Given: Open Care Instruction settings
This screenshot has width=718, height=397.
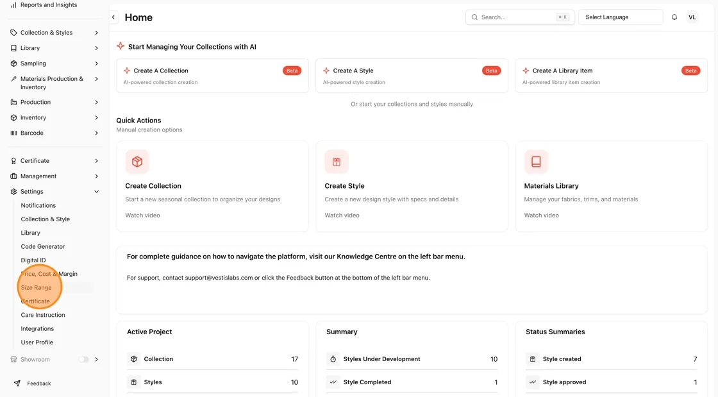Looking at the screenshot, I should 42,315.
